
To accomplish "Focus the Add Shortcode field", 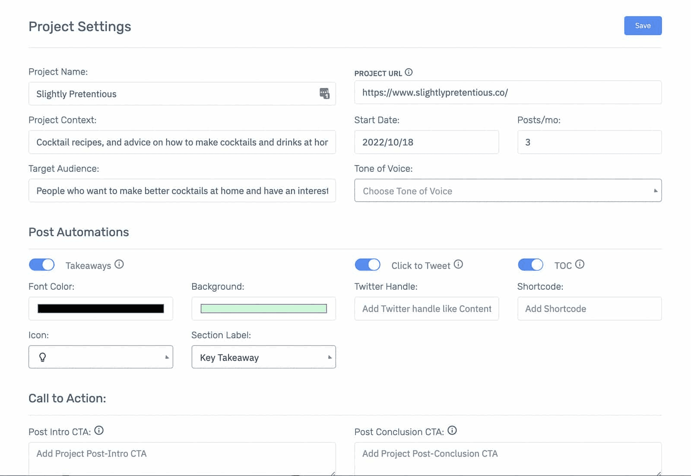I will point(590,309).
